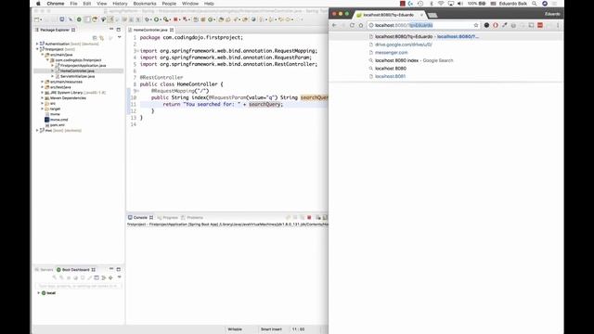
Task: Open the View menu
Action: 101,4
